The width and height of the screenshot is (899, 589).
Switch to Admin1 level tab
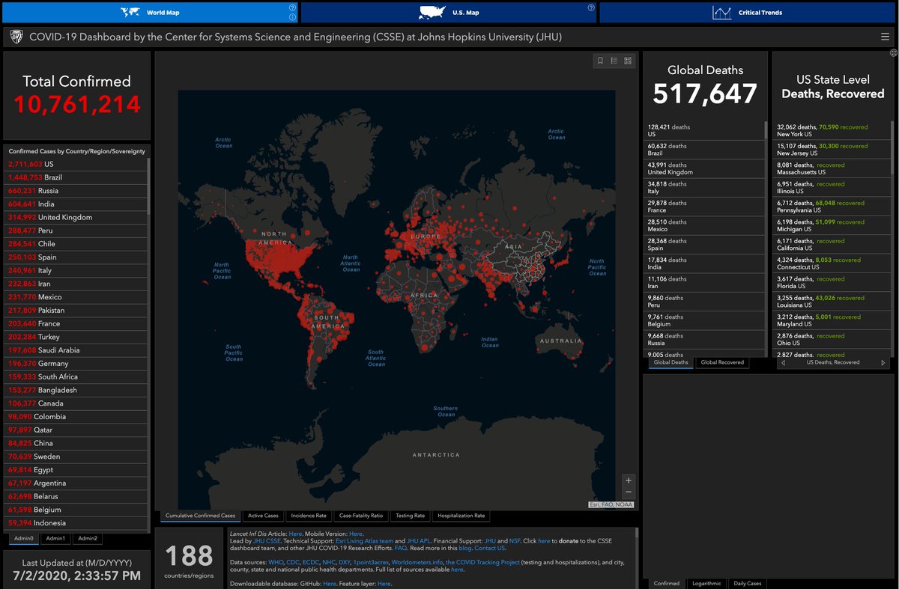click(x=55, y=538)
